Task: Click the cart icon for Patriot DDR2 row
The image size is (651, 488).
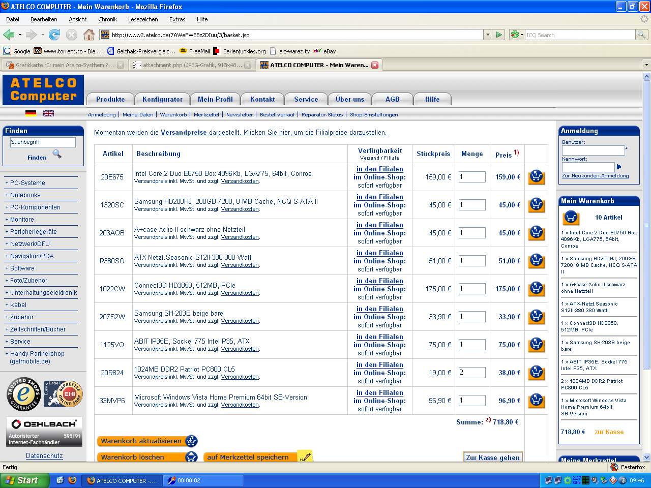Action: [537, 373]
